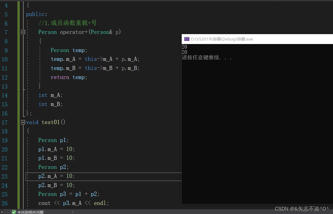This screenshot has height=214, width=333.
Task: Click line number 17 in the gutter
Action: (5, 122)
